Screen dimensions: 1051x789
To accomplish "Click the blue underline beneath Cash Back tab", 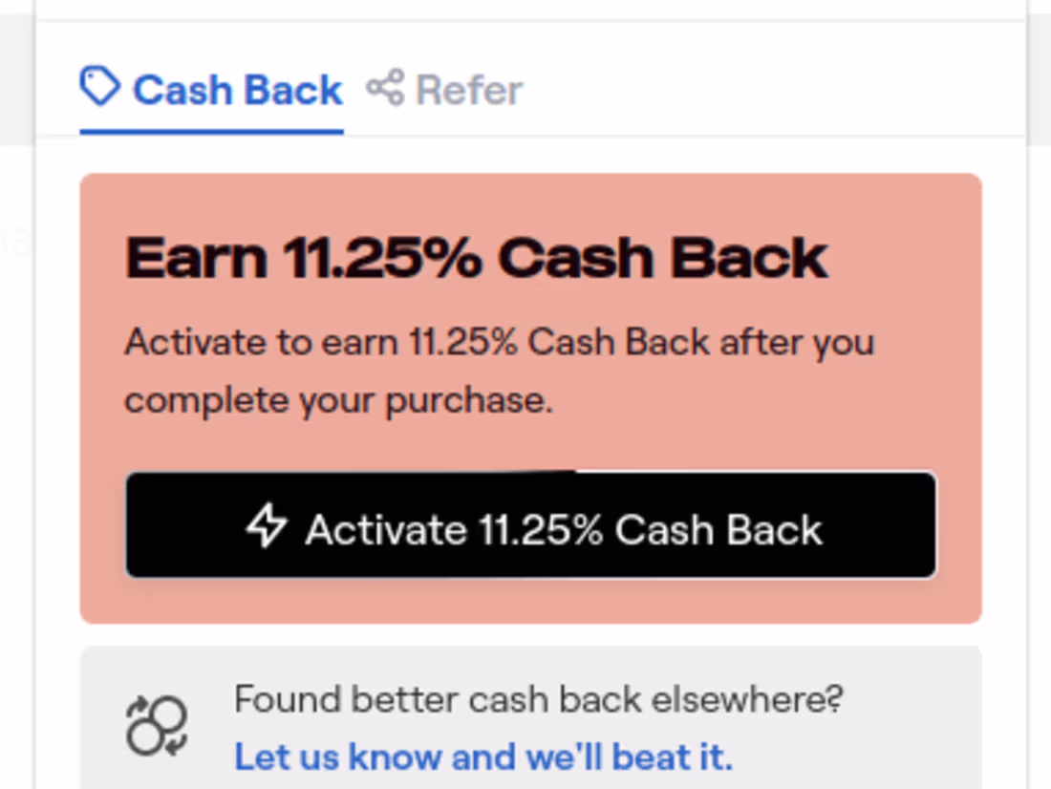I will (212, 131).
